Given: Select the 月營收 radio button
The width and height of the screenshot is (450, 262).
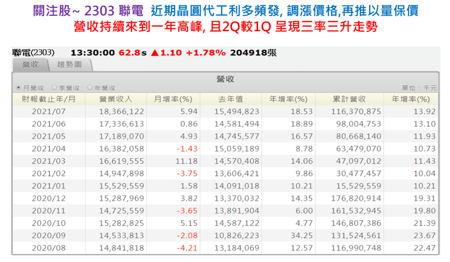Looking at the screenshot, I should click(18, 88).
